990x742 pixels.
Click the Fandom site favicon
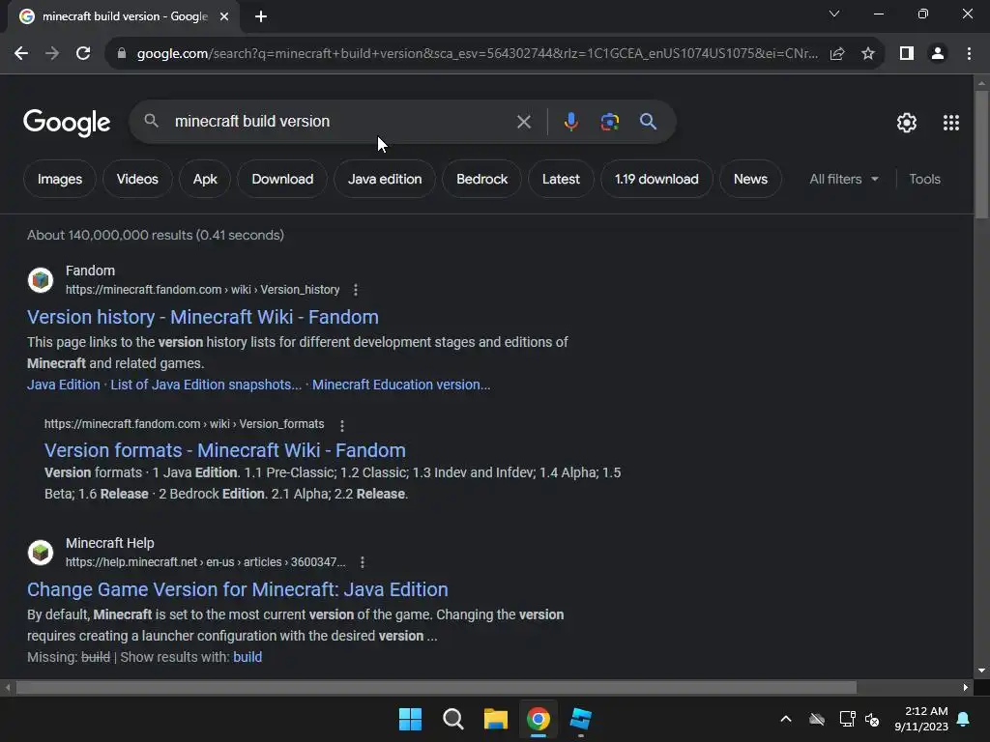tap(41, 280)
